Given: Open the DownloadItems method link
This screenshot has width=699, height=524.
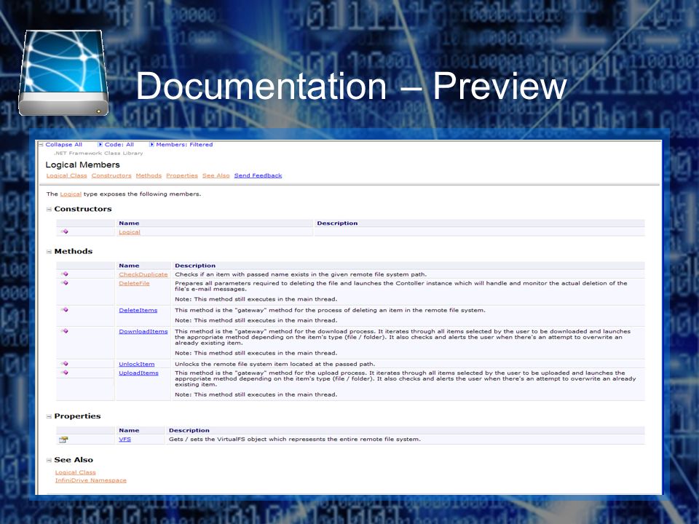Looking at the screenshot, I should (x=143, y=332).
